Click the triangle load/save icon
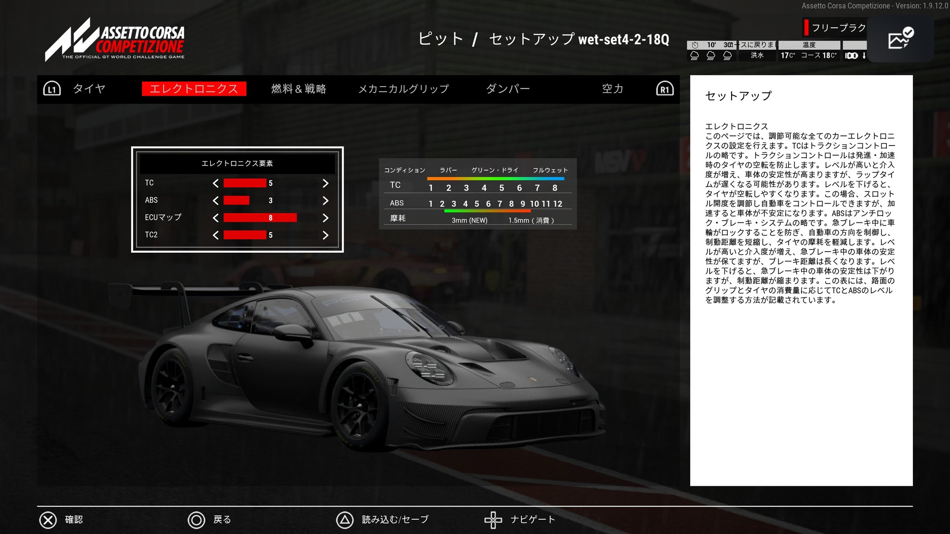 345,520
